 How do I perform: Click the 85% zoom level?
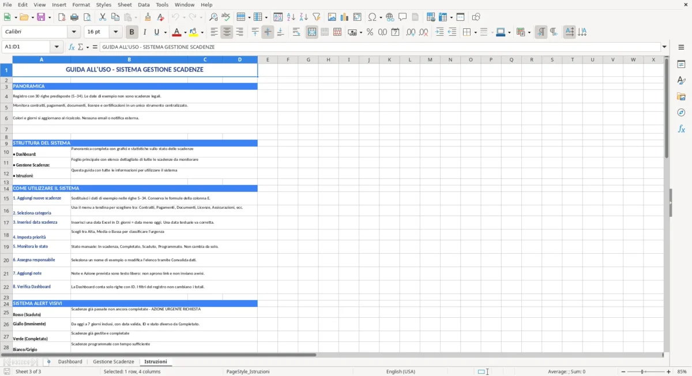coord(682,371)
